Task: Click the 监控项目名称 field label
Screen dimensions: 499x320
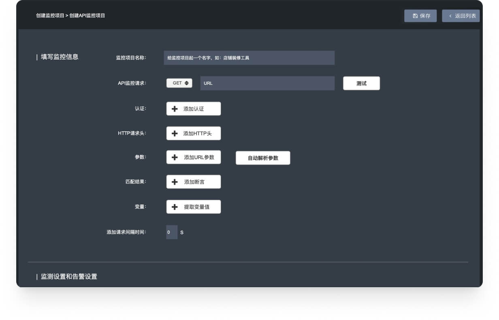Action: pyautogui.click(x=131, y=58)
